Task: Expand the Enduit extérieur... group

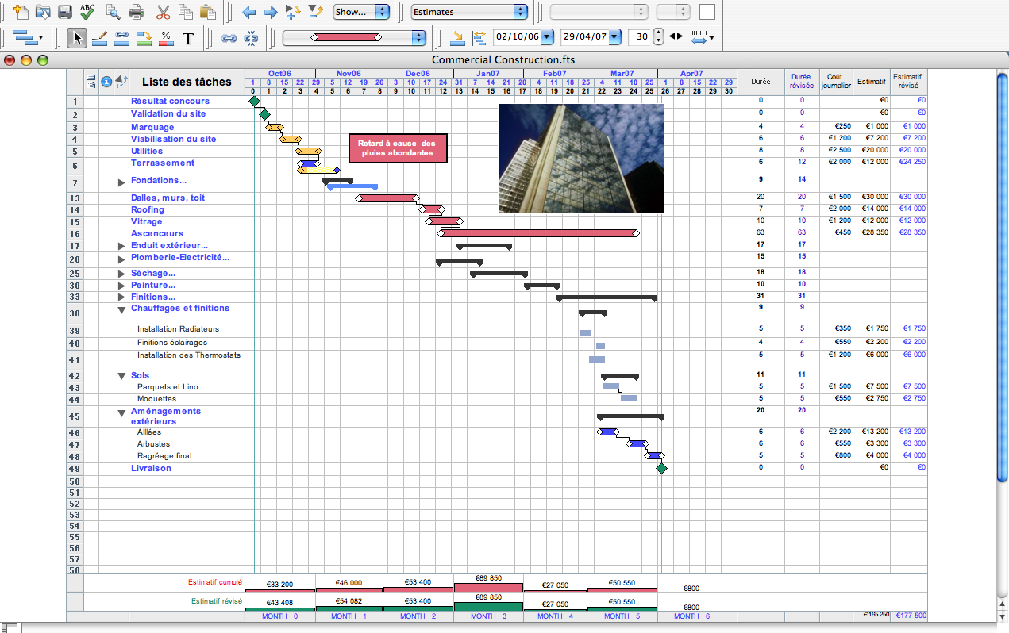Action: pyautogui.click(x=121, y=247)
